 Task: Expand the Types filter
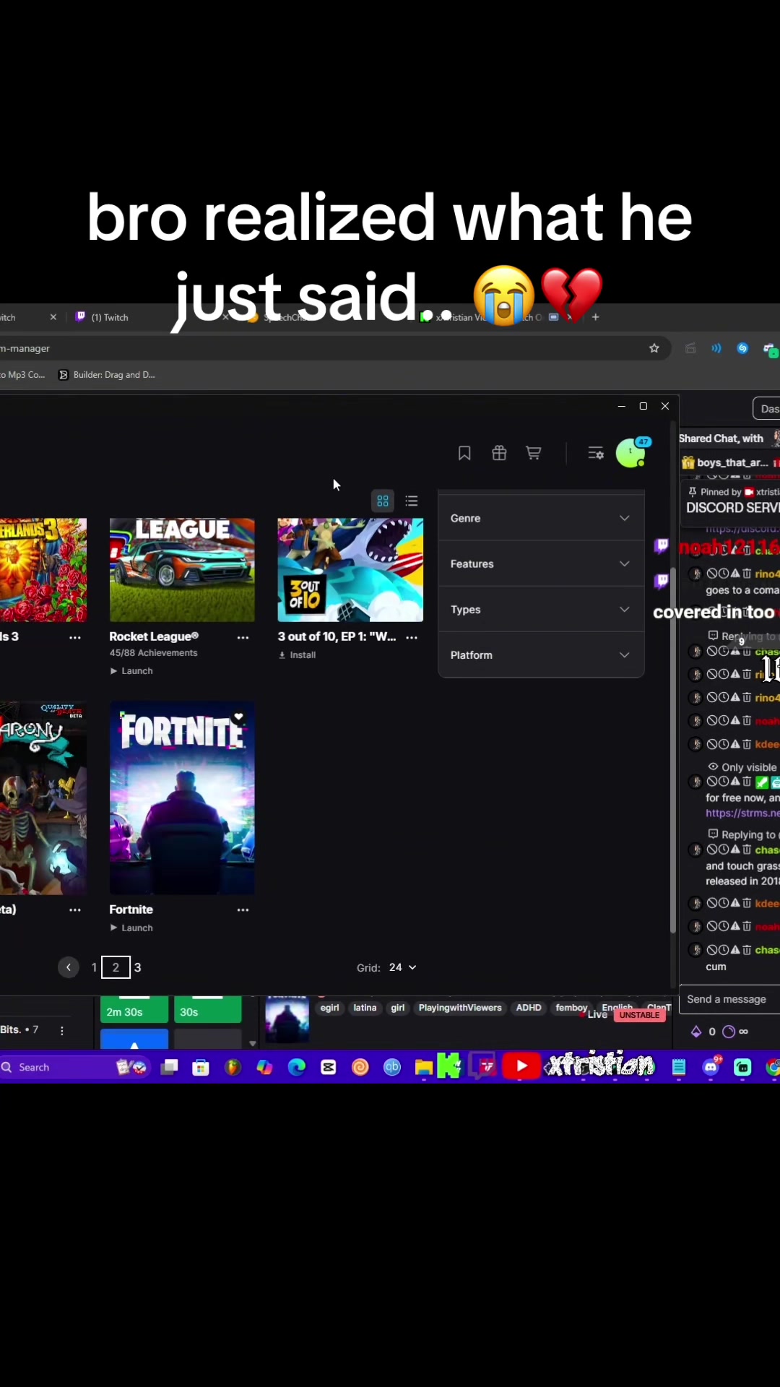point(540,610)
